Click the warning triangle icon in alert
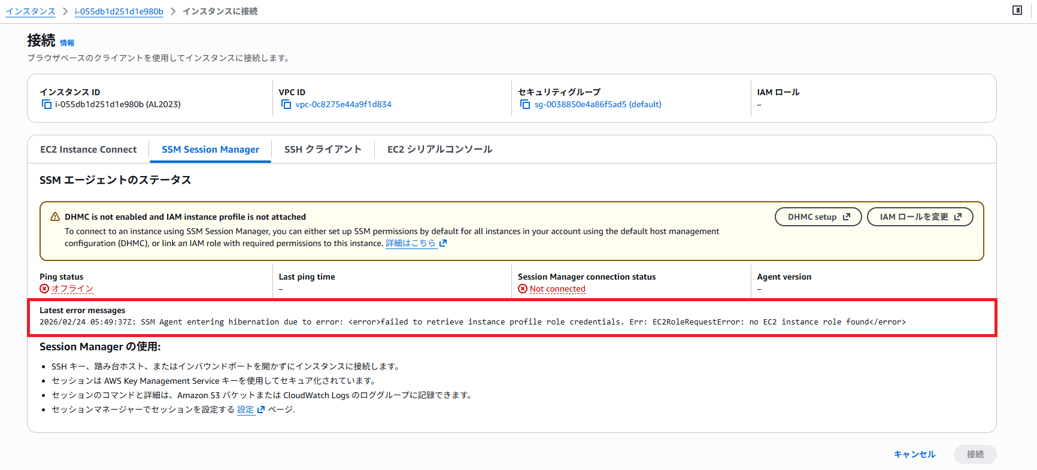1037x470 pixels. 55,217
